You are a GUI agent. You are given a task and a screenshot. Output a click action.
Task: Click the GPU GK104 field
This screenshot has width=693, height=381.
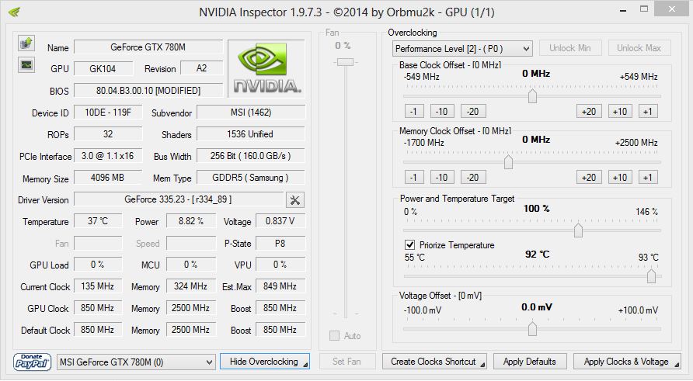tap(103, 68)
